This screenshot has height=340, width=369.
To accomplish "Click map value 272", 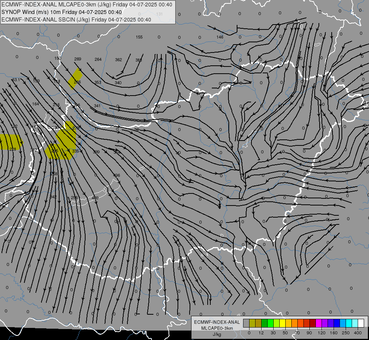I will pyautogui.click(x=76, y=128).
